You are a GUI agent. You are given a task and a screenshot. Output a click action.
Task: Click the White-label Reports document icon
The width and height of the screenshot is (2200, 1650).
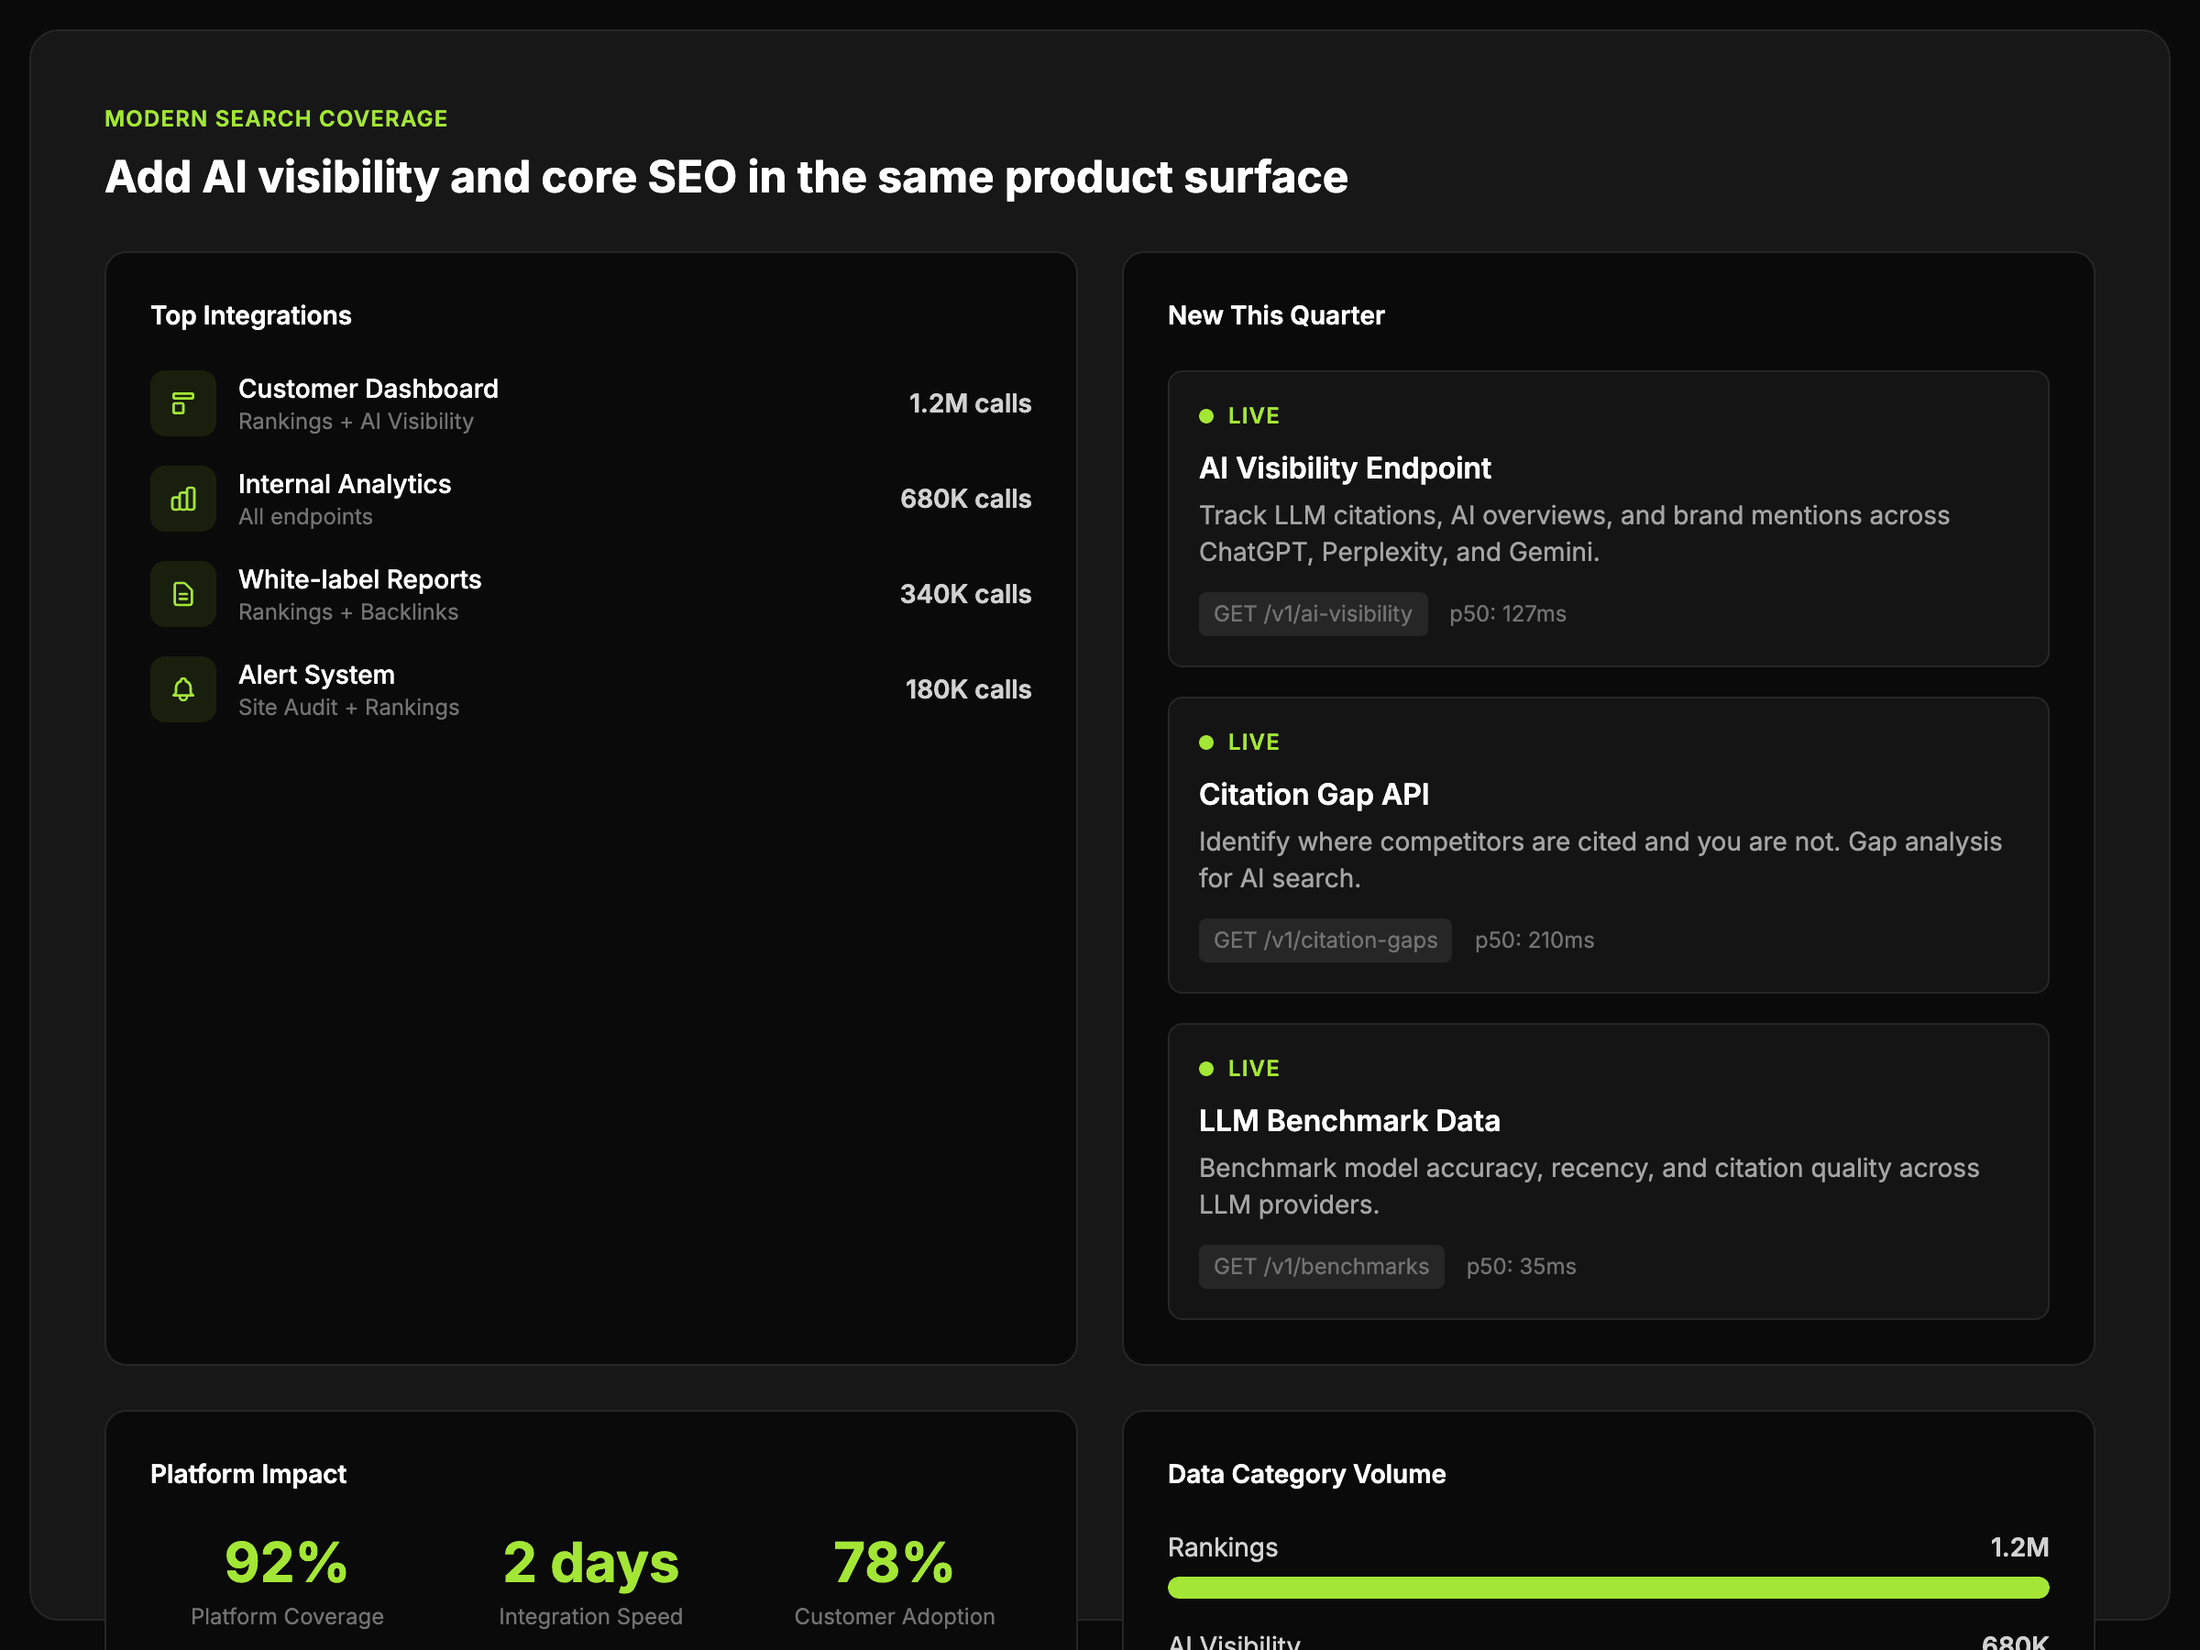[x=183, y=595]
